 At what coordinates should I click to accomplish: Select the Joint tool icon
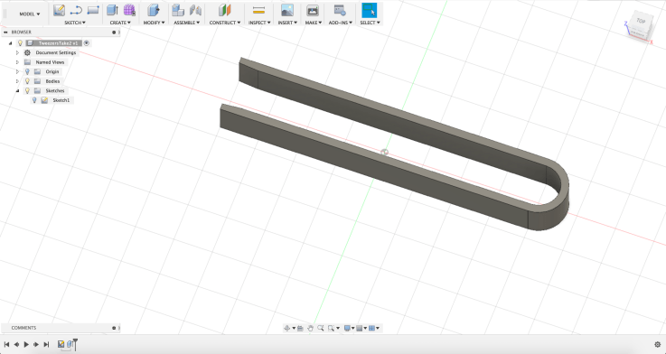[x=195, y=10]
